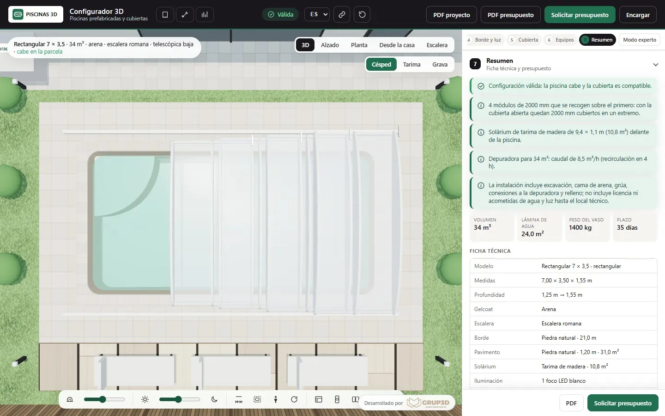The width and height of the screenshot is (665, 416).
Task: Select Escalera camera view
Action: [x=437, y=45]
